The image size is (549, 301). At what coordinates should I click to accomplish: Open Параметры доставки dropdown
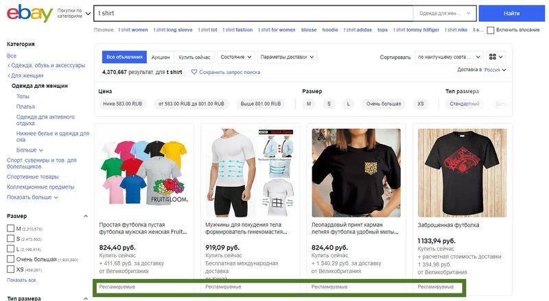[287, 57]
